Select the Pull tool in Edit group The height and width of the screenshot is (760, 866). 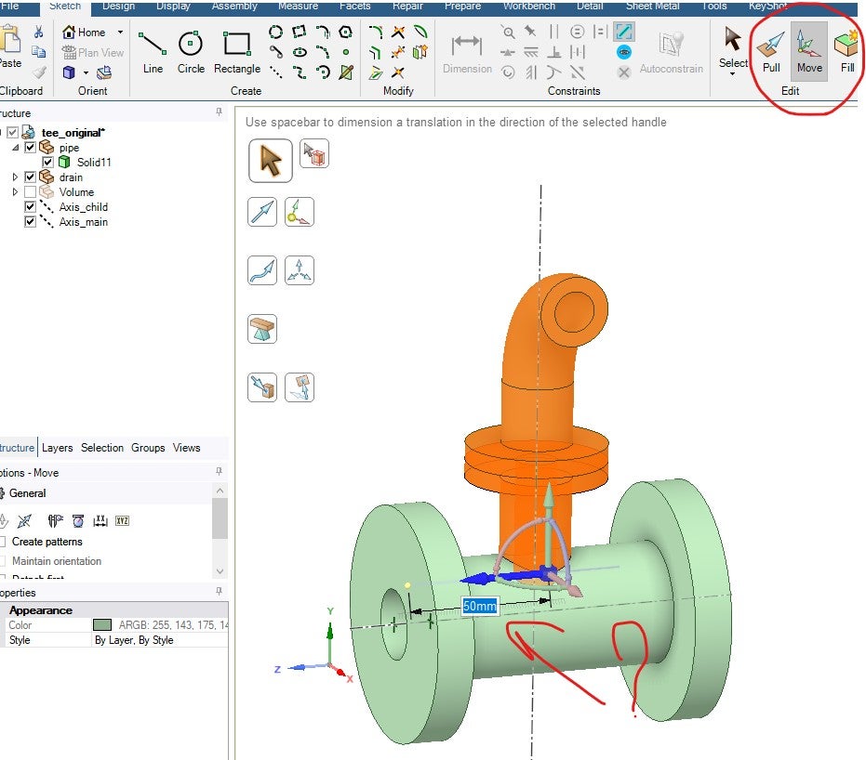click(x=771, y=51)
